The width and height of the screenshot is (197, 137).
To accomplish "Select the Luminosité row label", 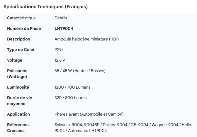I will click(x=18, y=87).
